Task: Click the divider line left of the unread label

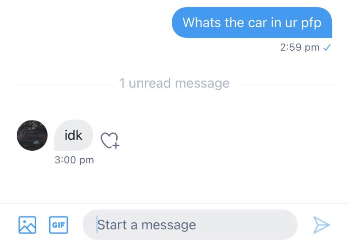Action: pyautogui.click(x=62, y=85)
